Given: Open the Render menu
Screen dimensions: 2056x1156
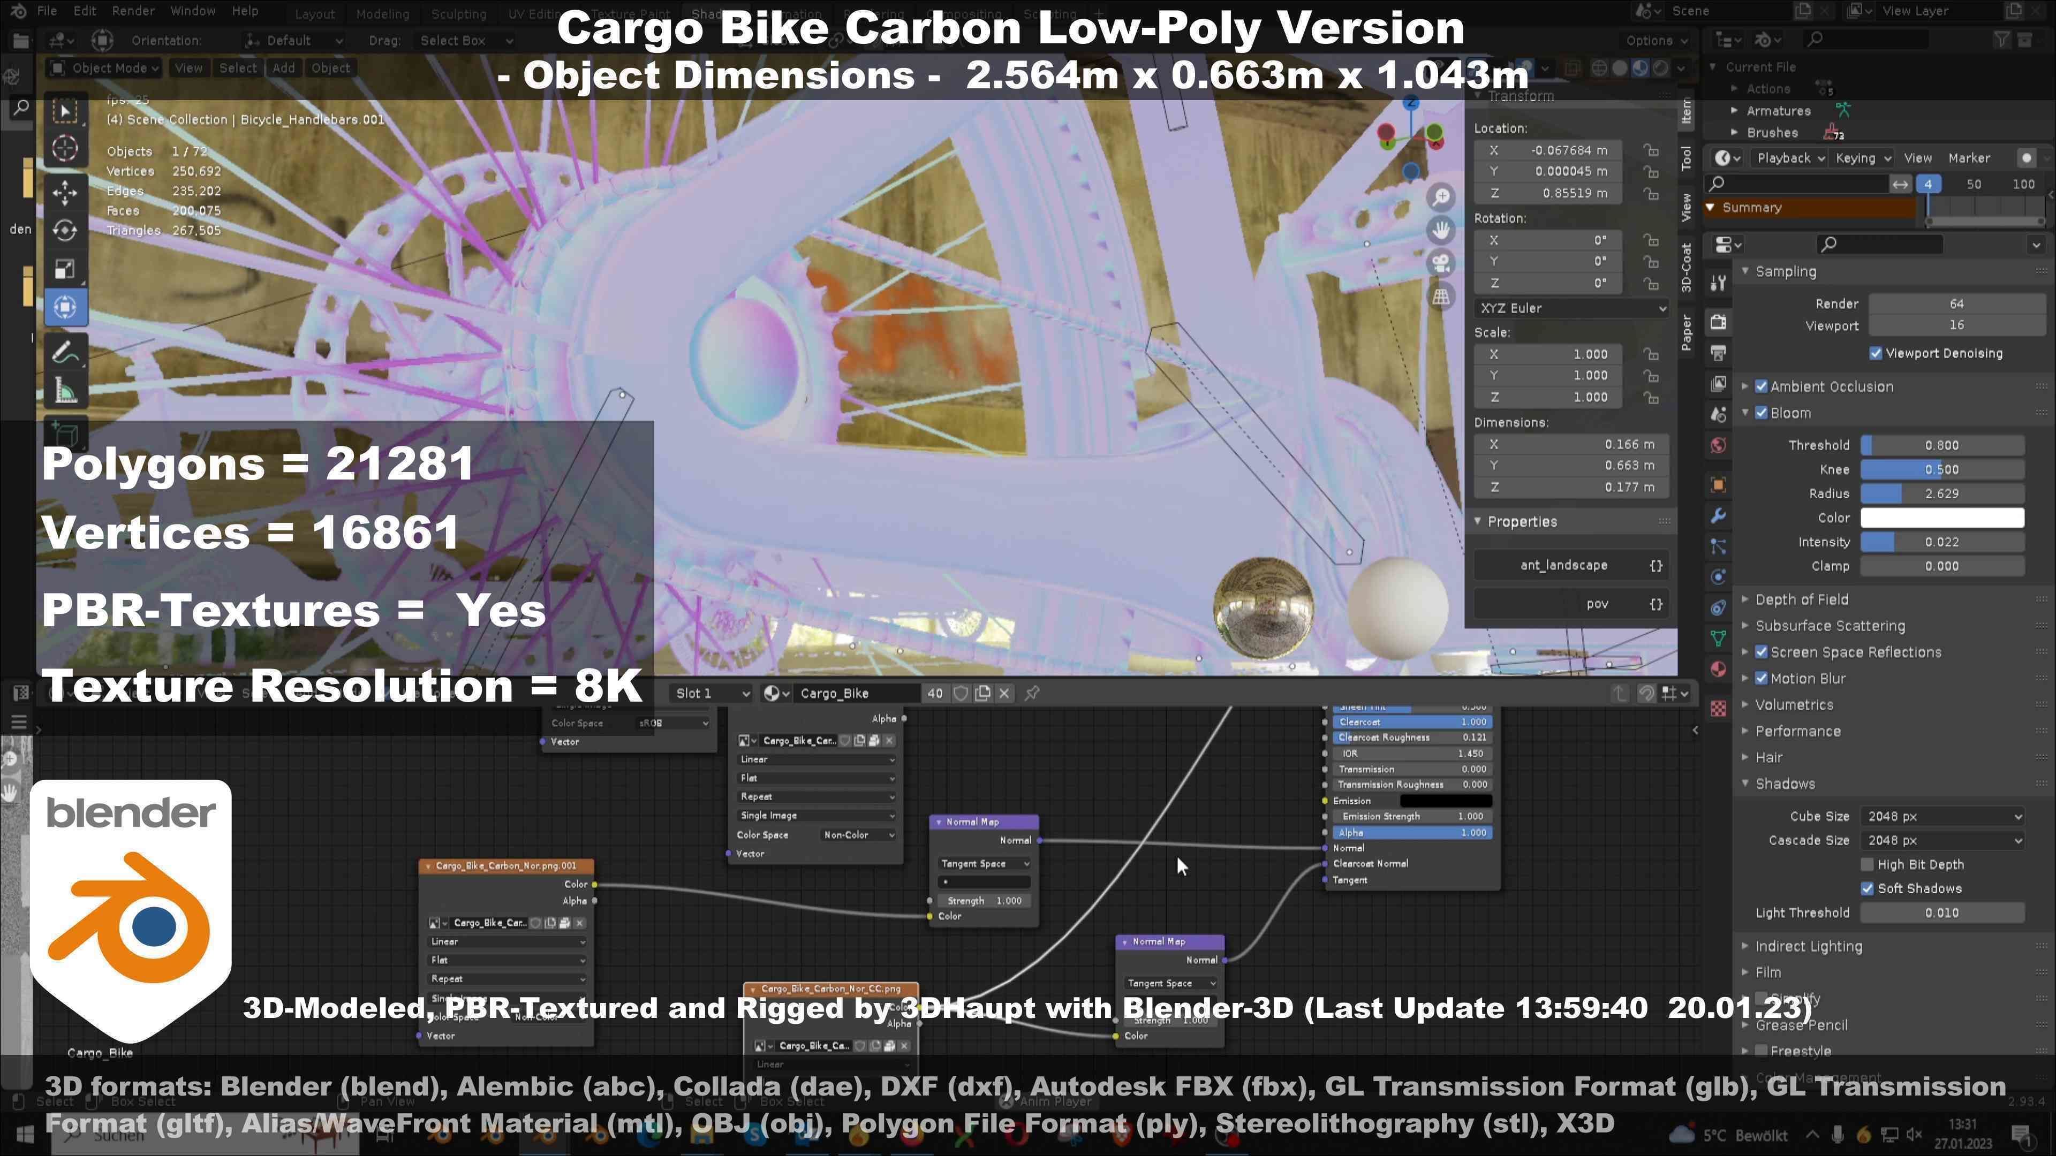Looking at the screenshot, I should 133,11.
